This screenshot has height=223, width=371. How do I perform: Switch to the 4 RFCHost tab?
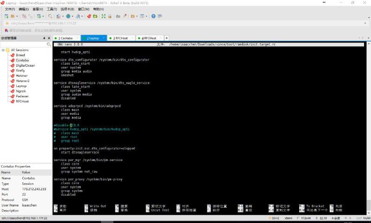click(149, 38)
